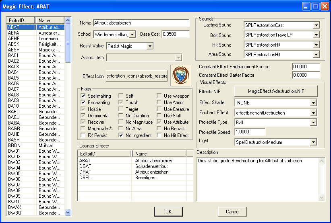Open the School dropdown

pos(132,34)
